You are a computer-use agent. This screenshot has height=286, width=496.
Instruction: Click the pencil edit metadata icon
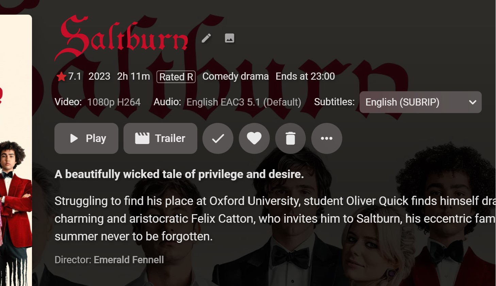coord(206,38)
